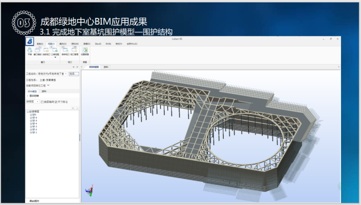Collapse the 按楼层 tree root node
Viewport: 361px width, 205px height.
28,112
